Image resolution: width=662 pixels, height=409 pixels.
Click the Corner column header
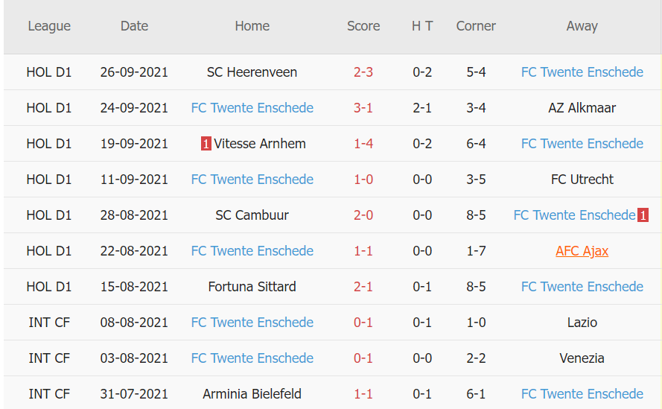click(x=476, y=26)
